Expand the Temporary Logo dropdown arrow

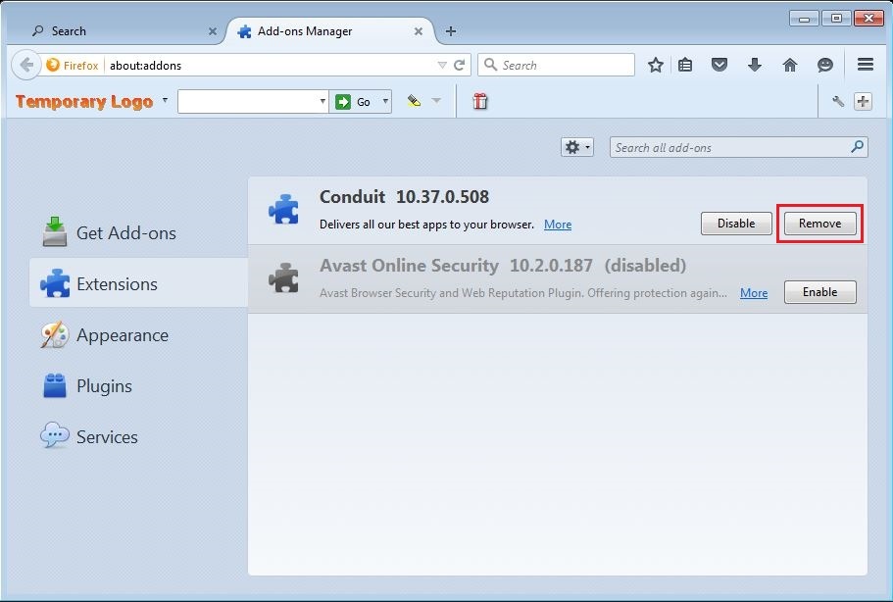click(x=165, y=100)
